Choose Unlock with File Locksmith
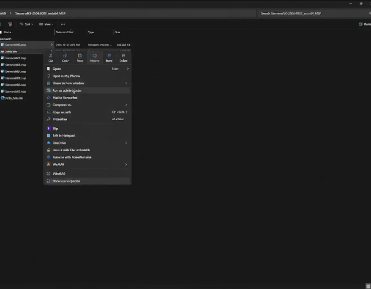This screenshot has height=289, width=371. coord(87,150)
